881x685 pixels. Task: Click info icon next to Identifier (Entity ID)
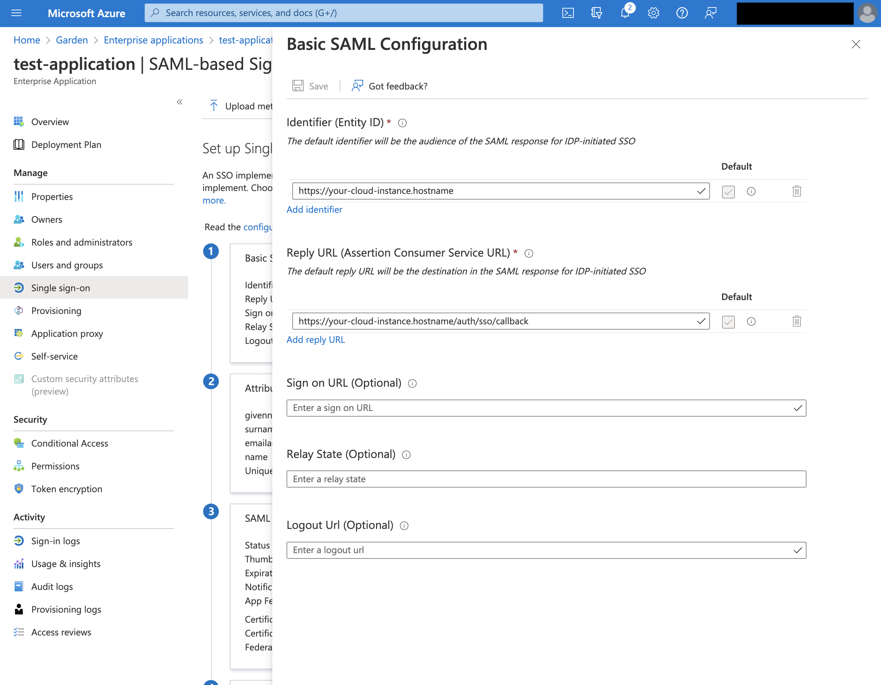(x=402, y=123)
